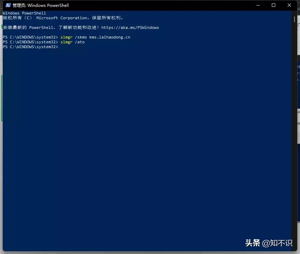The image size is (300, 254).
Task: Maximize the PowerShell window
Action: [x=274, y=5]
